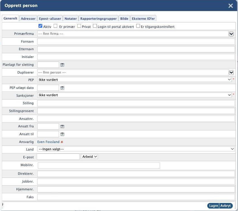Select the Rapporteringsgrupper tab
The image size is (238, 211).
98,19
